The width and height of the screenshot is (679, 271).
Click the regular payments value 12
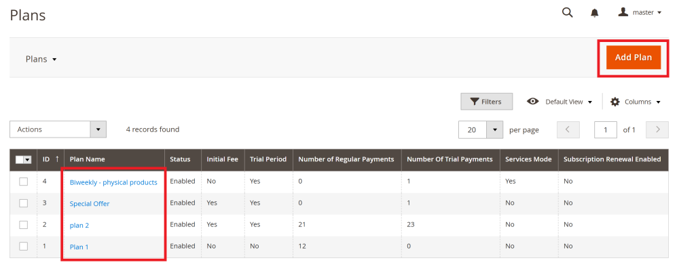click(x=302, y=247)
